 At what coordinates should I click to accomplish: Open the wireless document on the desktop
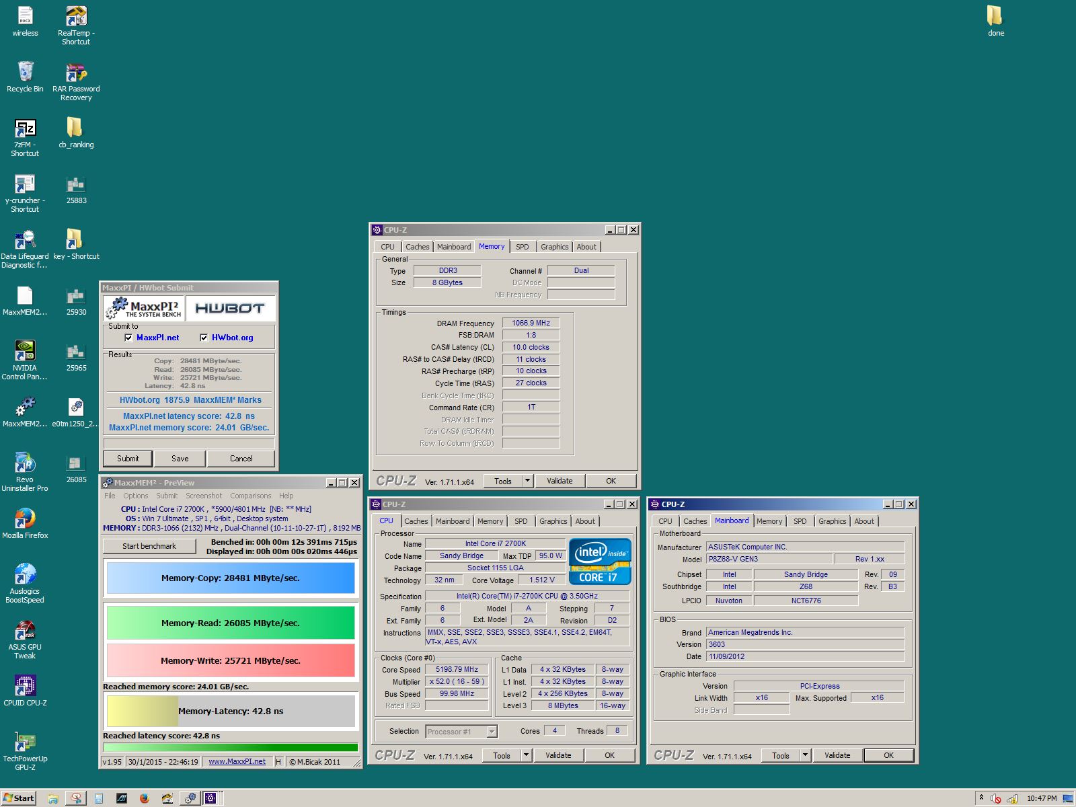[x=25, y=22]
